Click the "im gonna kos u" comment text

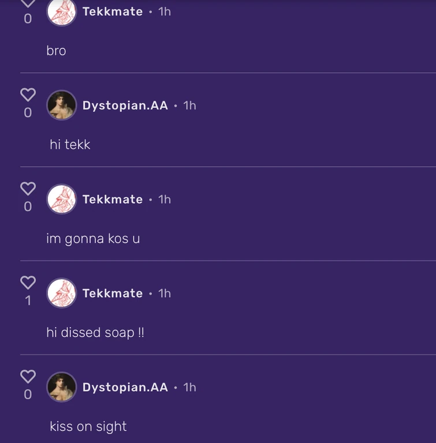coord(93,238)
